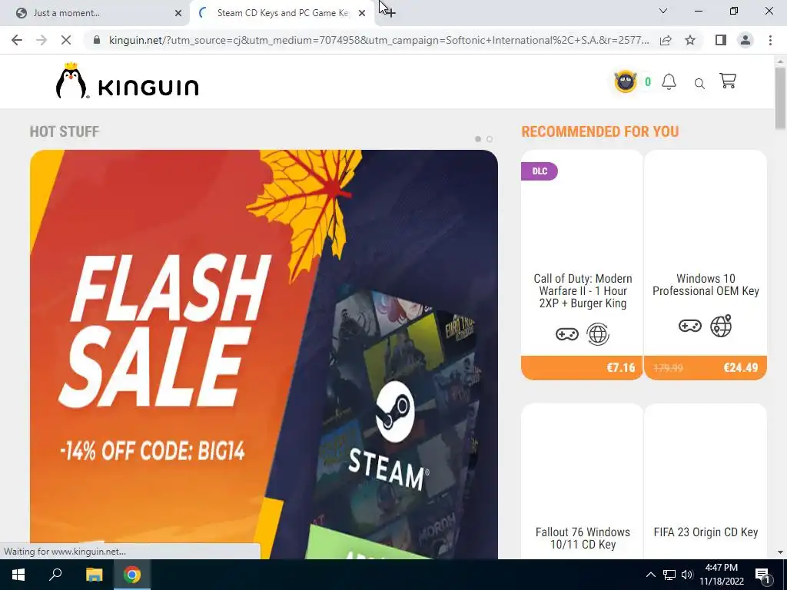Select the first carousel dot indicator
Image resolution: width=787 pixels, height=590 pixels.
(478, 139)
